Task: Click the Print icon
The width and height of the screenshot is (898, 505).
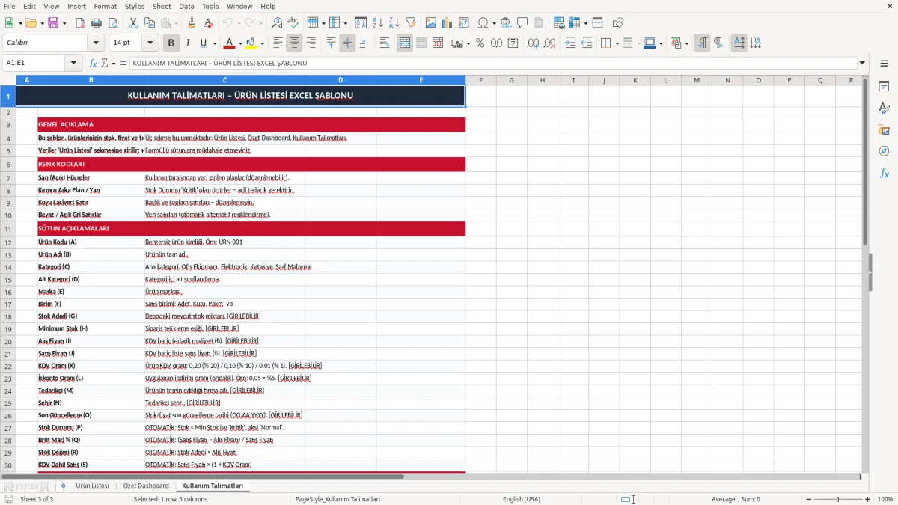Action: 97,23
